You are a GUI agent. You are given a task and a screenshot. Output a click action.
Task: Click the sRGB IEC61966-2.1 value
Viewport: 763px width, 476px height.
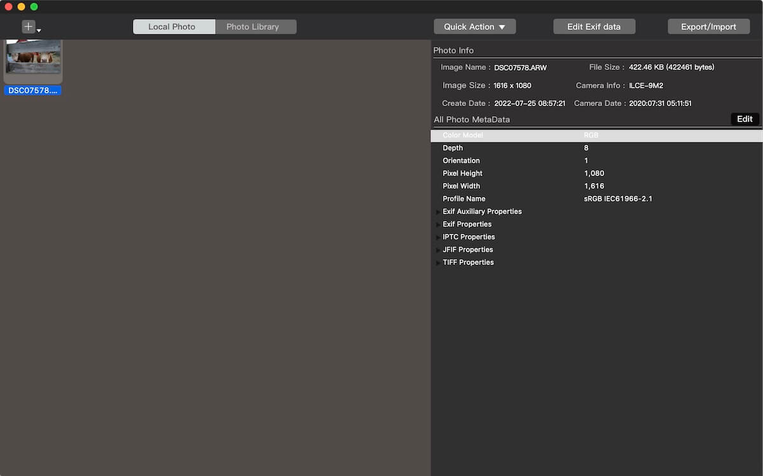point(618,199)
